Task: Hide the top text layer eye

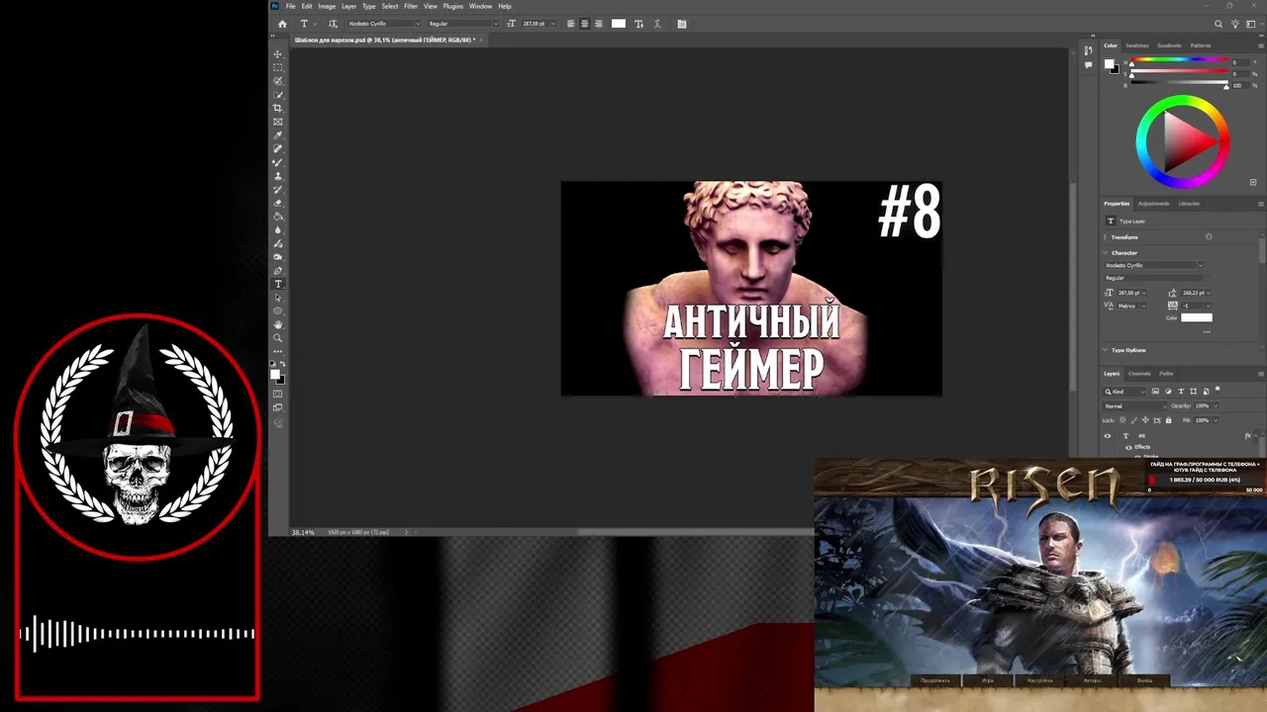Action: tap(1108, 435)
